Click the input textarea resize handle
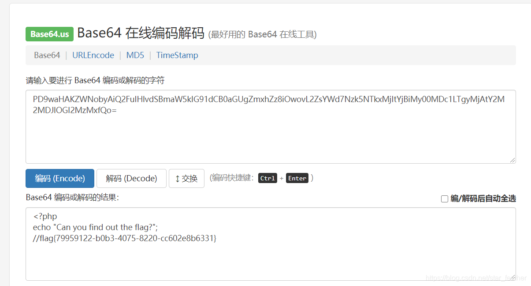Viewport: 531px width, 286px height. (512, 161)
